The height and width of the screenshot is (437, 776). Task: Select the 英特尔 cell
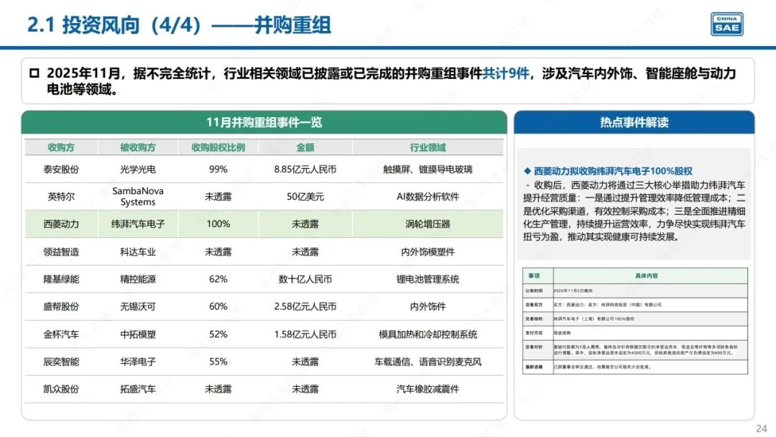pos(61,196)
